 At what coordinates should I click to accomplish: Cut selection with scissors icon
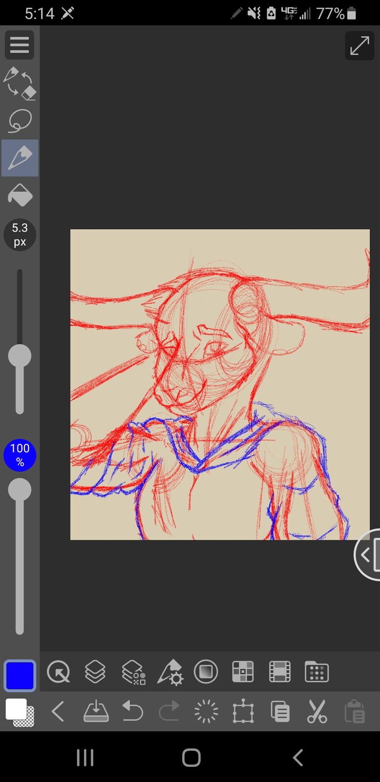click(x=317, y=712)
